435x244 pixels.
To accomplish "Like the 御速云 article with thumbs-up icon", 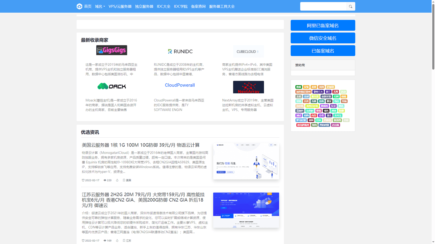I will point(117,240).
